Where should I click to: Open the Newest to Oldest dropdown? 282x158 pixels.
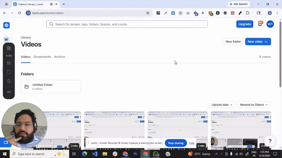tap(254, 105)
